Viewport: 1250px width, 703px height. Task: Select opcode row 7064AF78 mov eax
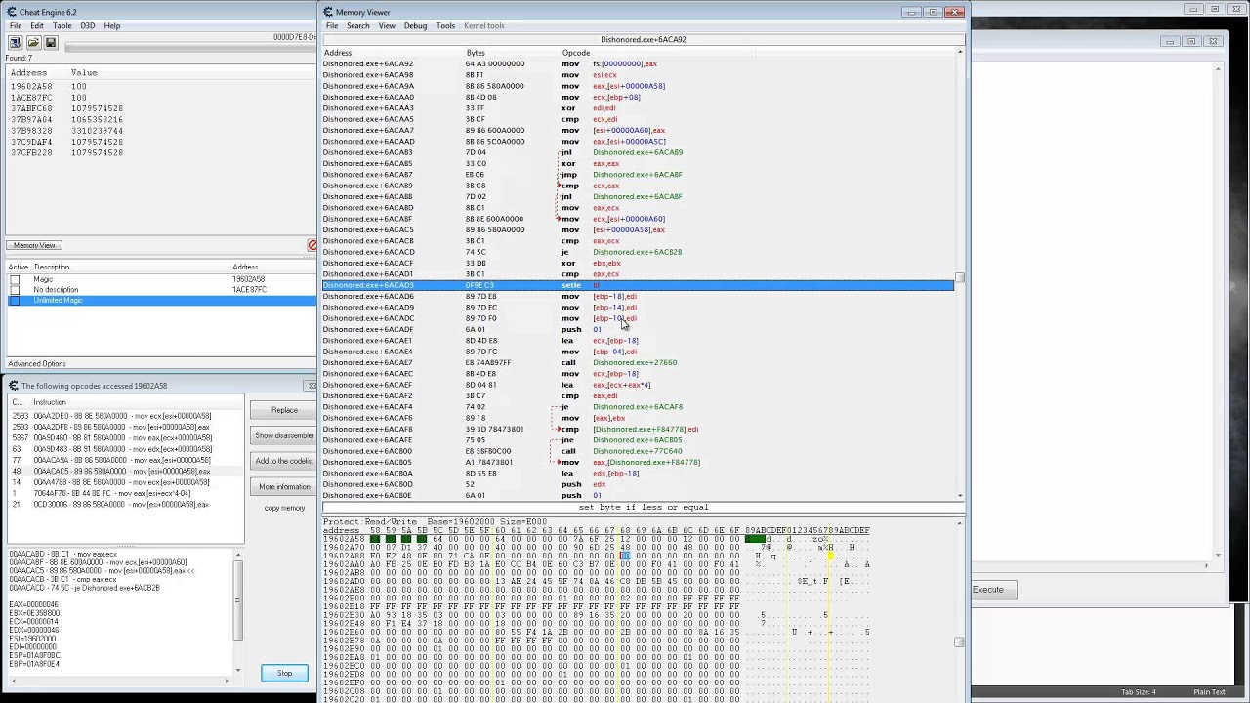[x=125, y=494]
